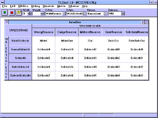This screenshot has height=118, width=158.
Task: Select the WenigReserve column header
Action: pyautogui.click(x=44, y=32)
